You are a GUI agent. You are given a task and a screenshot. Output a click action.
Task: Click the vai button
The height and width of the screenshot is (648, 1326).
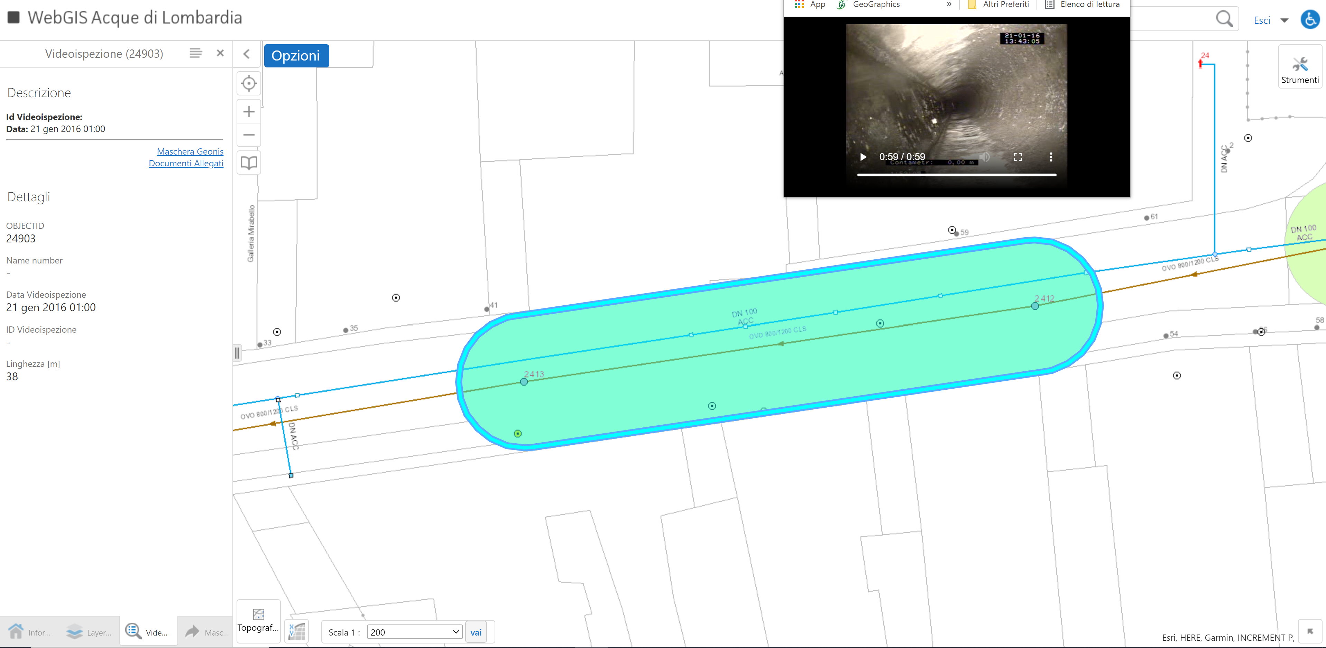(x=476, y=632)
